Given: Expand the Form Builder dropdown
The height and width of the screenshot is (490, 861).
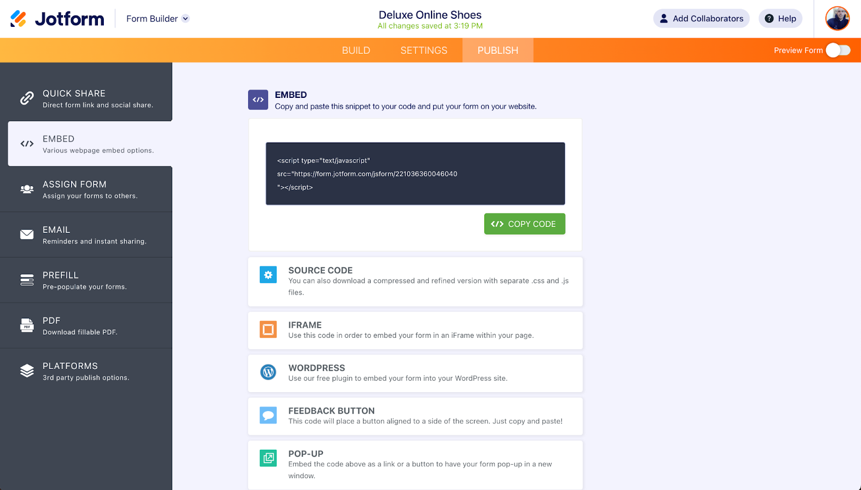Looking at the screenshot, I should tap(186, 19).
